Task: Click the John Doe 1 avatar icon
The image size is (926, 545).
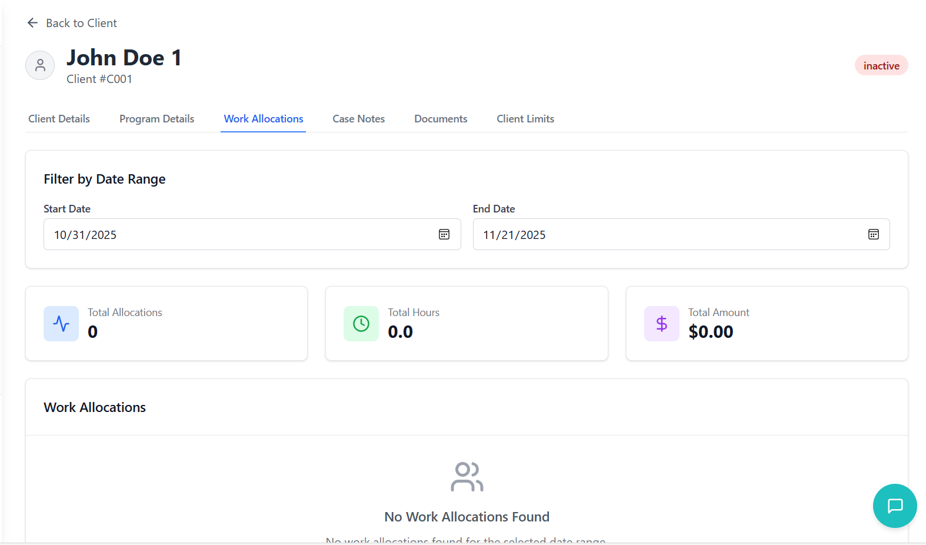Action: (40, 65)
